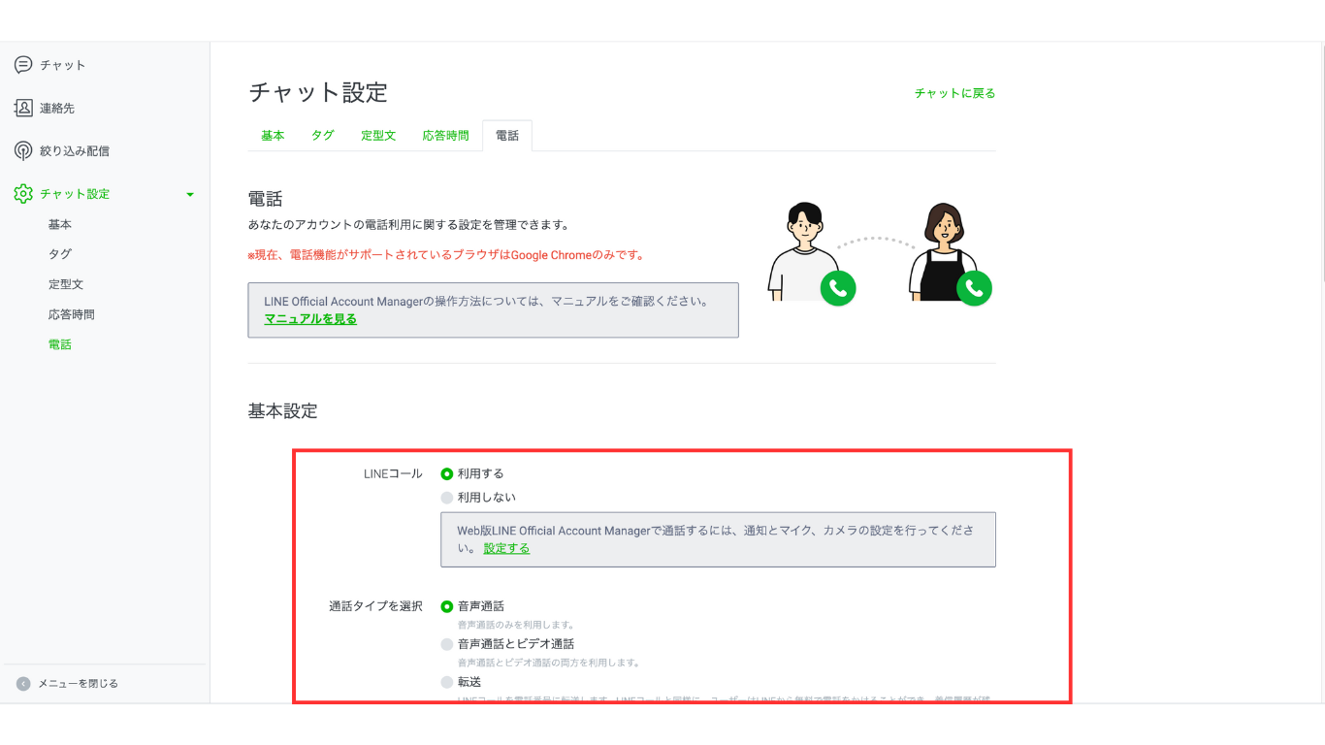This screenshot has height=745, width=1325.
Task: Open the マニュアルを見る link
Action: coord(310,319)
